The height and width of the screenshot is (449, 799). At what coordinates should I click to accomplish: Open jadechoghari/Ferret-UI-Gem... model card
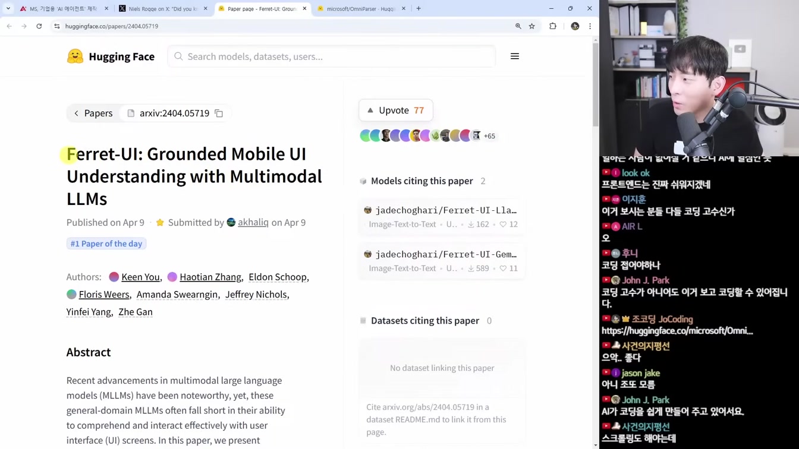click(442, 261)
